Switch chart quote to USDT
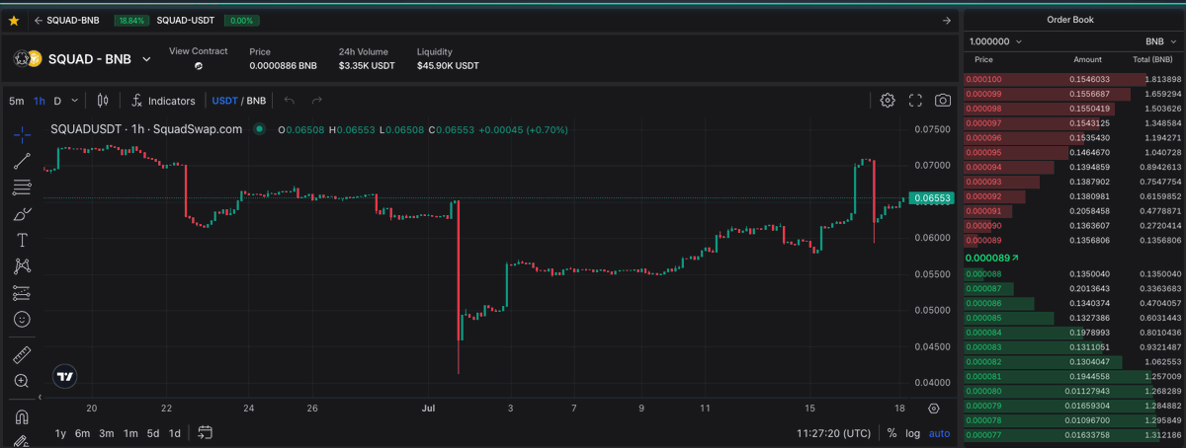Image resolution: width=1186 pixels, height=448 pixels. (x=224, y=101)
